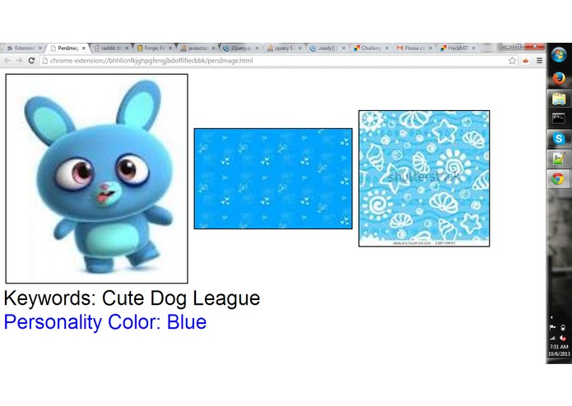Switch to Chrome taskbar icon

pos(558,179)
